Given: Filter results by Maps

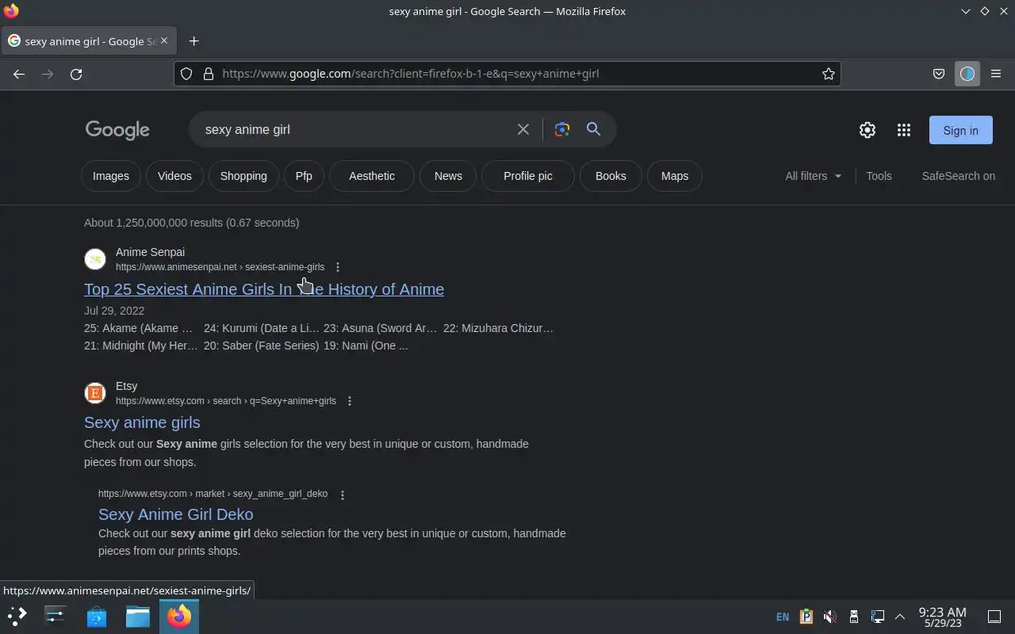Looking at the screenshot, I should tap(675, 176).
